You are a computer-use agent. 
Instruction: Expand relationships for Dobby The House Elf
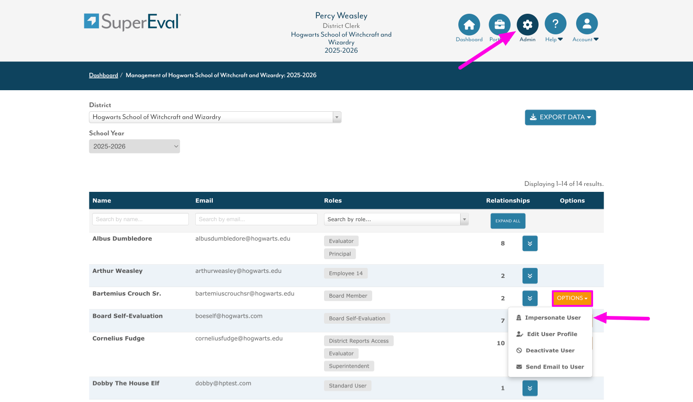coord(530,388)
